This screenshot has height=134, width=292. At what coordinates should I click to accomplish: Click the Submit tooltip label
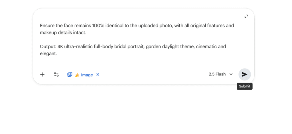point(244,86)
